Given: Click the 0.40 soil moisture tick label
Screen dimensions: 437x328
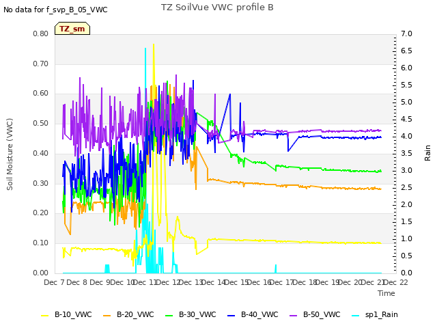Looking at the screenshot, I should point(41,153).
